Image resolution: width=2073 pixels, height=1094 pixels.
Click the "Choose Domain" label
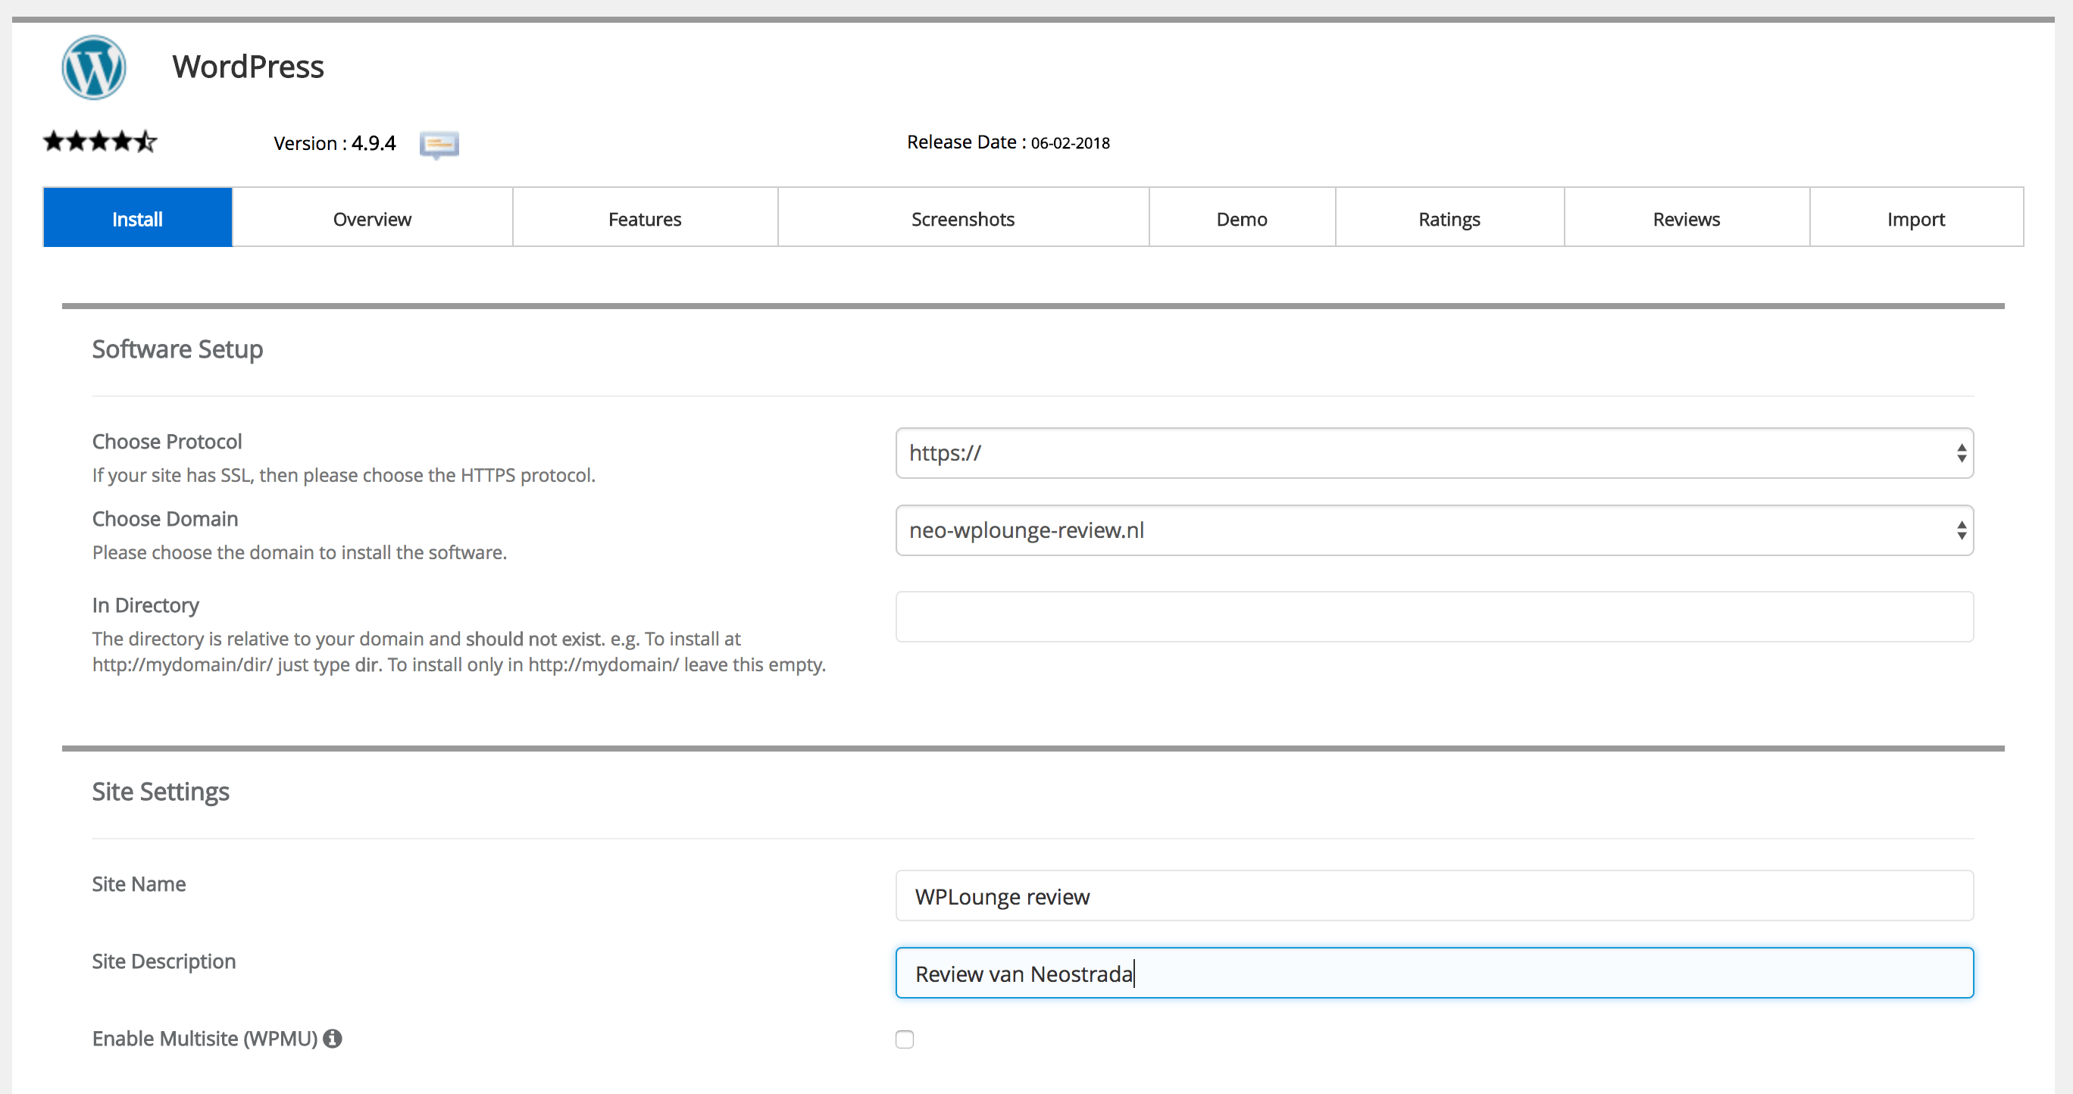pos(166,519)
